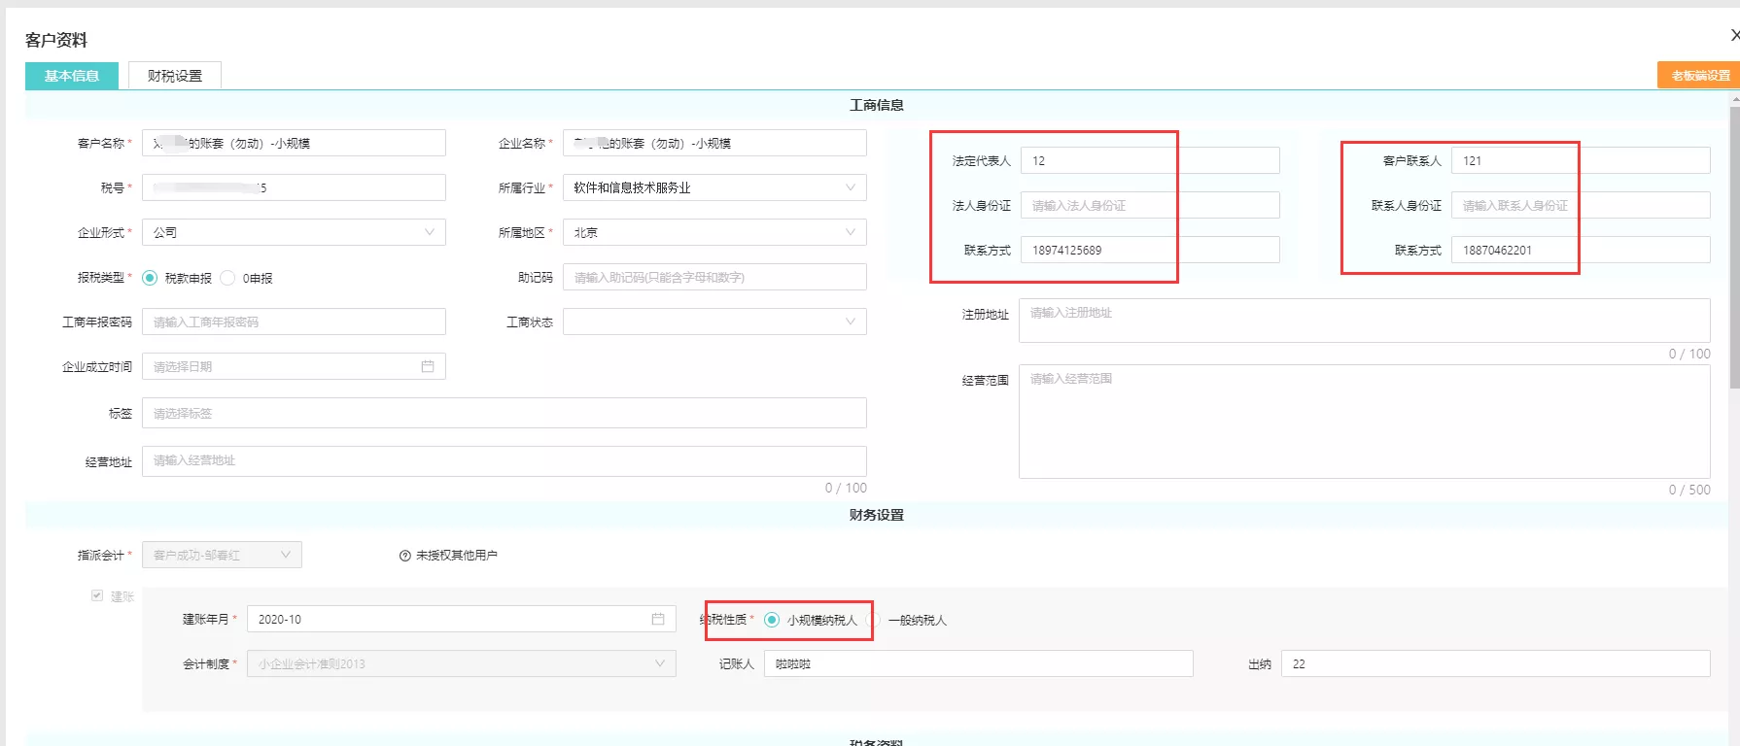The width and height of the screenshot is (1740, 746).
Task: Select 小规模纳税人 radio option
Action: tap(772, 620)
